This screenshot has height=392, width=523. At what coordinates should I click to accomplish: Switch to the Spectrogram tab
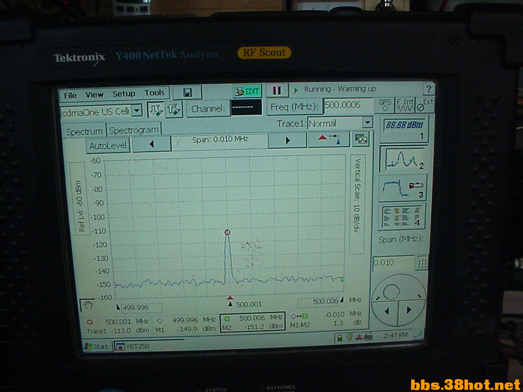tap(133, 130)
